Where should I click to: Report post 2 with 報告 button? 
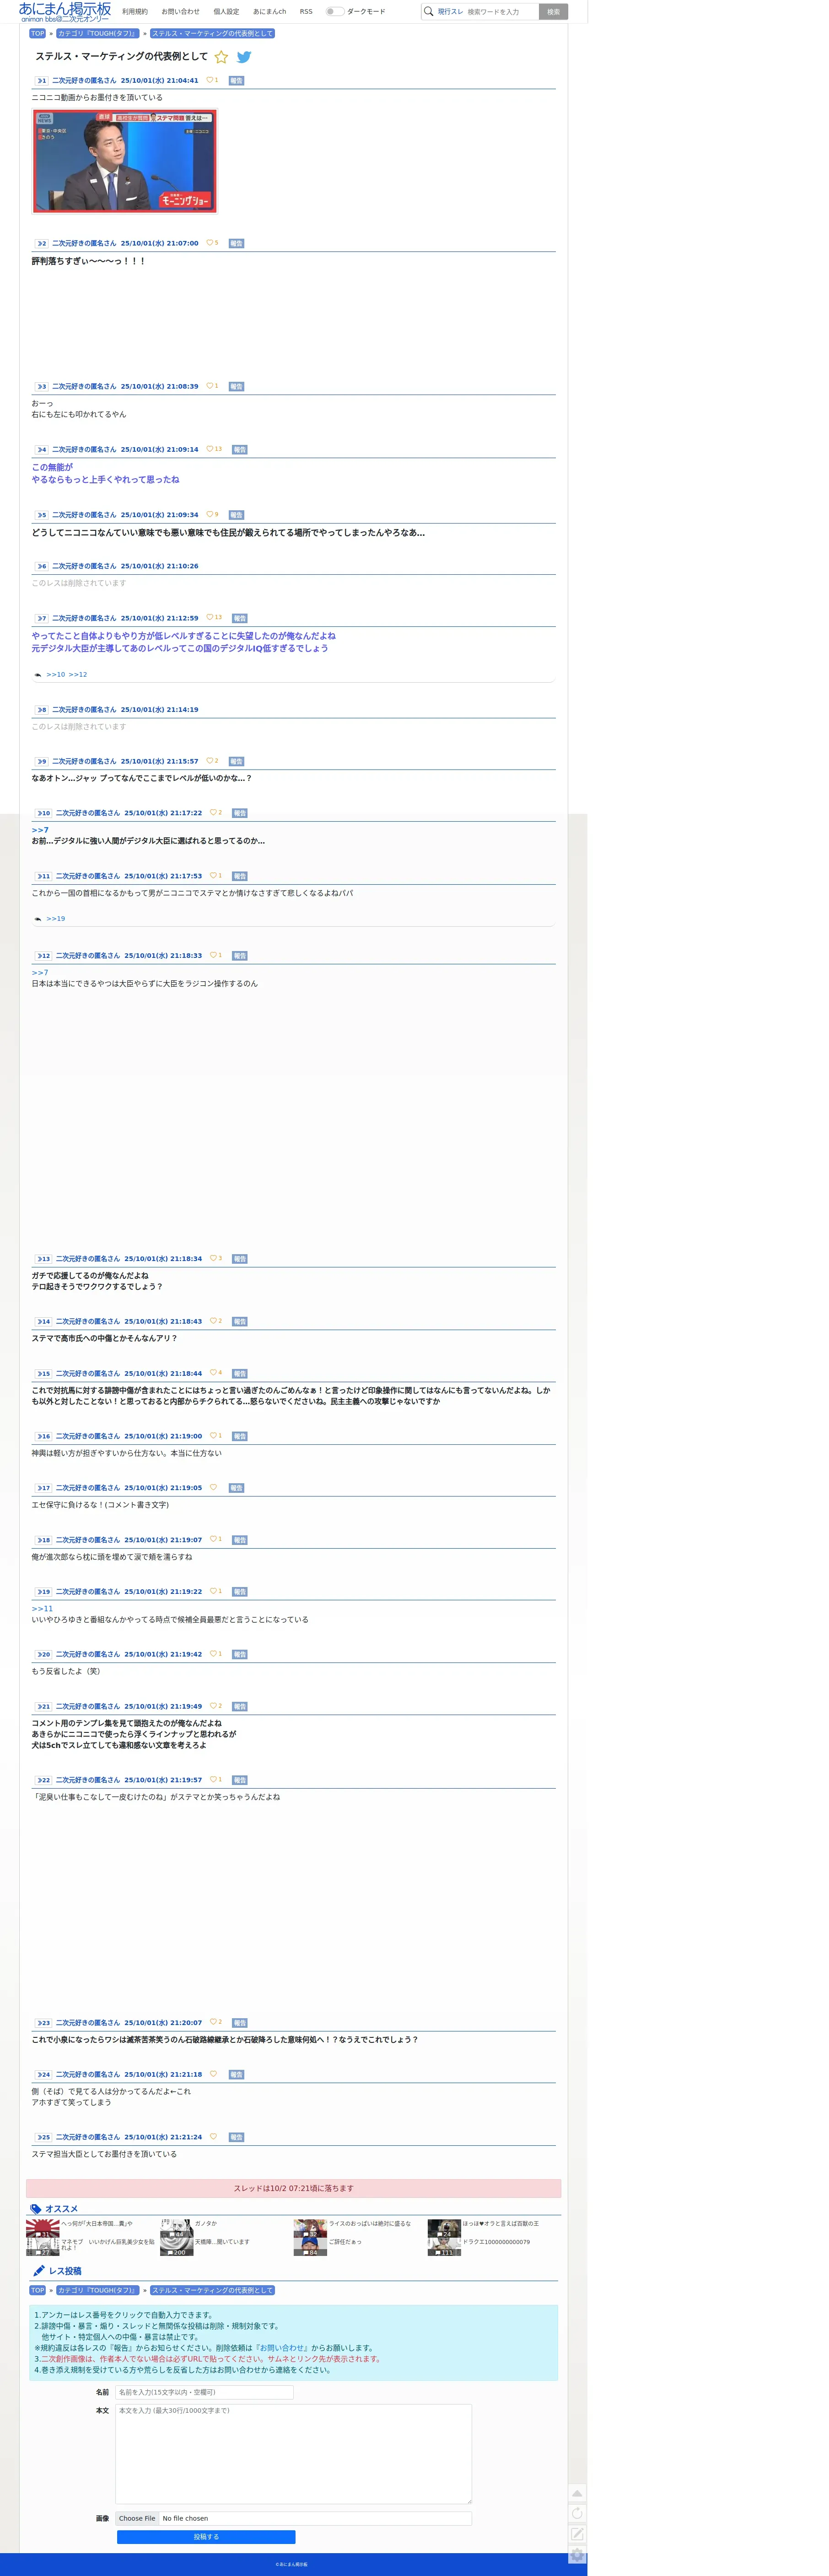pyautogui.click(x=236, y=243)
